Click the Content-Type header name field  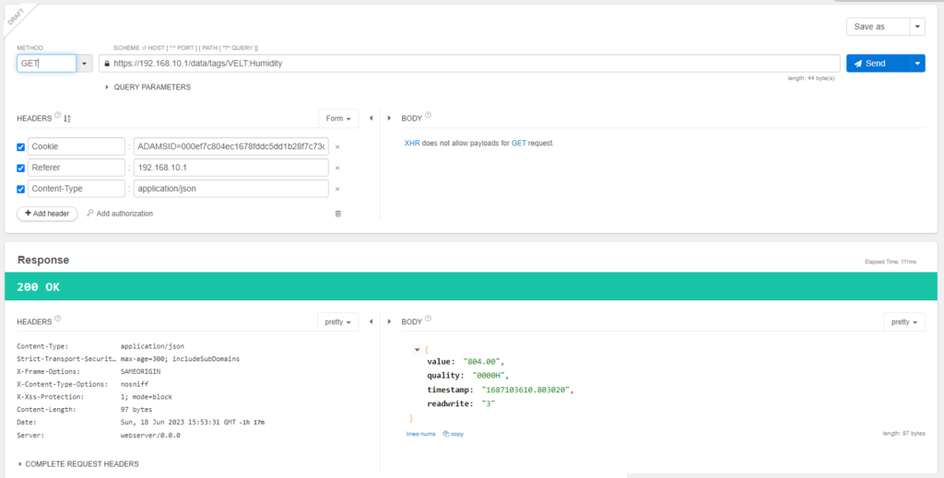(x=77, y=188)
